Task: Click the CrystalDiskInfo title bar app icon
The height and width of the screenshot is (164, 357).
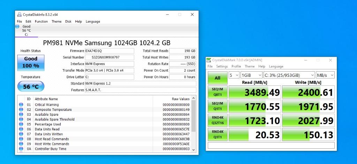Action: (x=20, y=15)
